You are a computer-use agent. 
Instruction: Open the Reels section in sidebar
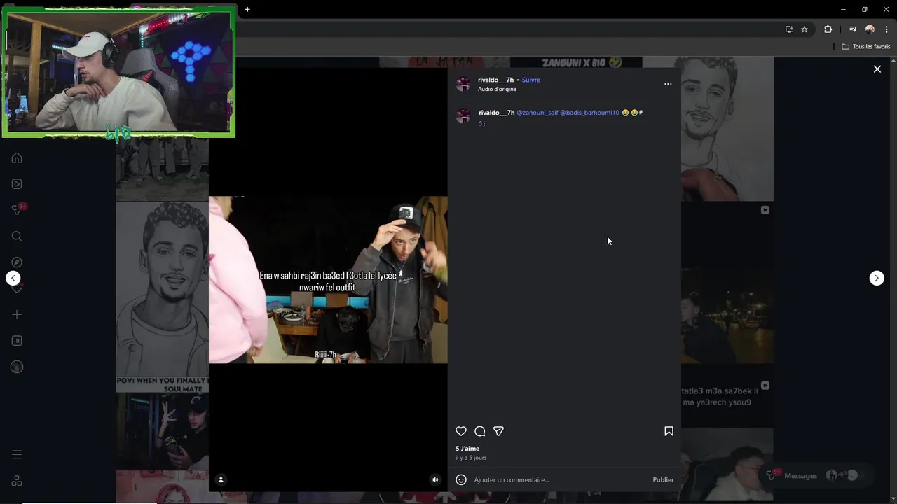click(x=17, y=184)
